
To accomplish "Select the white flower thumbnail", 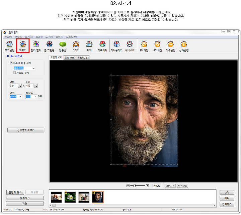I will coord(70,197).
